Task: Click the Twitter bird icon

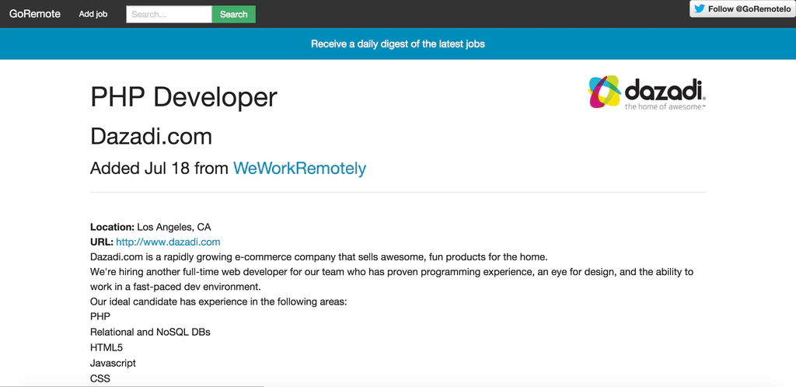Action: pos(700,9)
